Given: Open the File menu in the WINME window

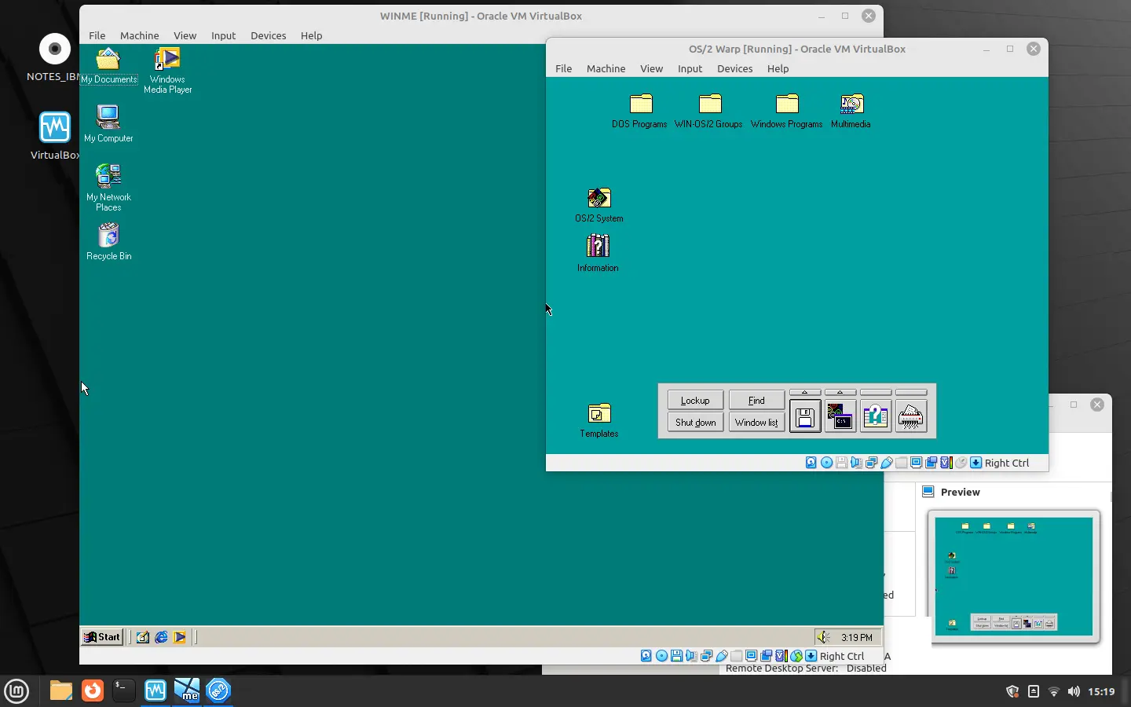Looking at the screenshot, I should pyautogui.click(x=97, y=35).
